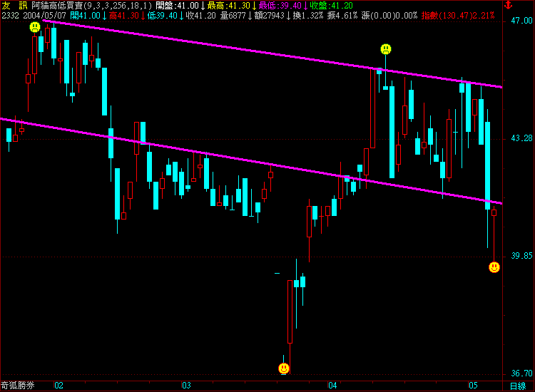Screen dimensions: 535x392
Task: Click the stock code 2332
Action: [x=10, y=16]
